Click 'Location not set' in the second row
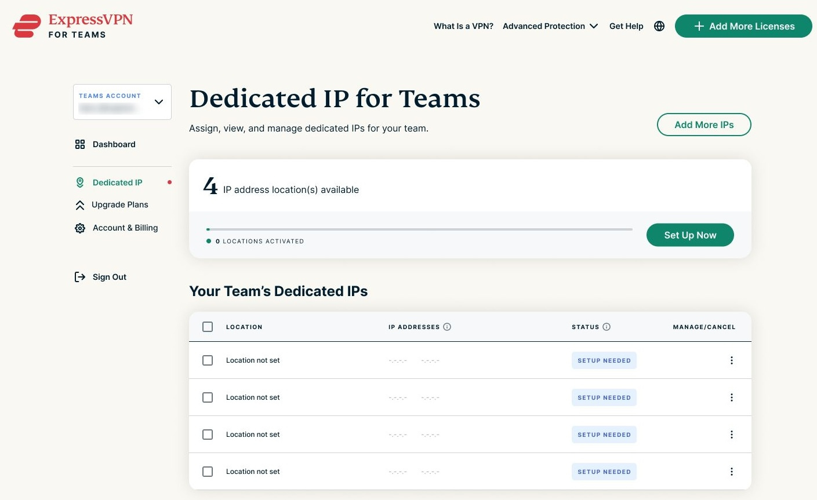Screen dimensions: 817x500 point(253,397)
